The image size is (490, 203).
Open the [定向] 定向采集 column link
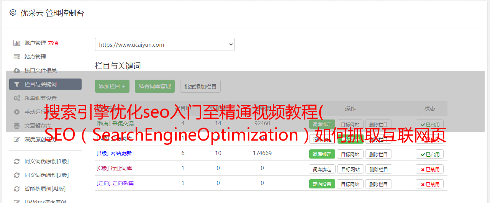(x=115, y=183)
